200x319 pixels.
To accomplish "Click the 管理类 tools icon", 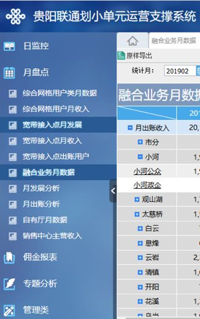I will pos(9,310).
